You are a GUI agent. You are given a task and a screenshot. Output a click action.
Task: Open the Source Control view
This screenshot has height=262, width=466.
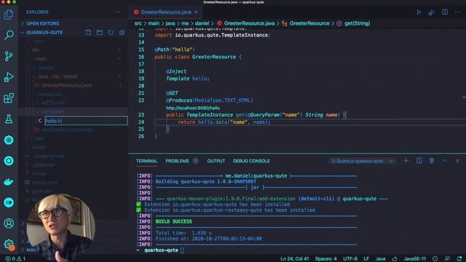tap(9, 56)
